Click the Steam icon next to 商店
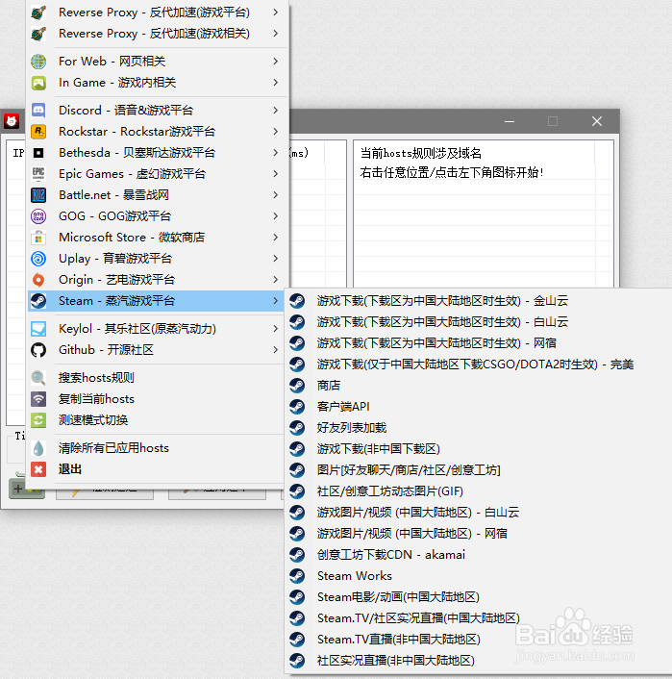The height and width of the screenshot is (679, 672). (x=297, y=386)
